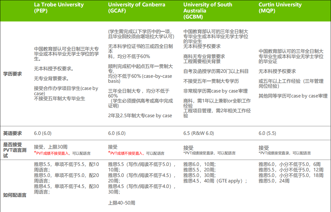The image size is (331, 212).
Task: Select the "商科无专业背景要求" line
Action: pos(204,57)
